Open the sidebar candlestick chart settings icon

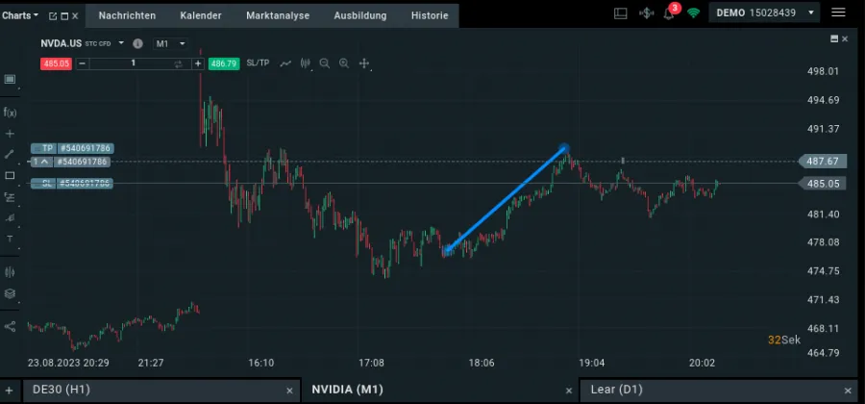click(10, 272)
